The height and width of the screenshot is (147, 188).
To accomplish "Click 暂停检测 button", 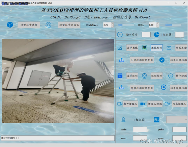I will tap(181, 76).
